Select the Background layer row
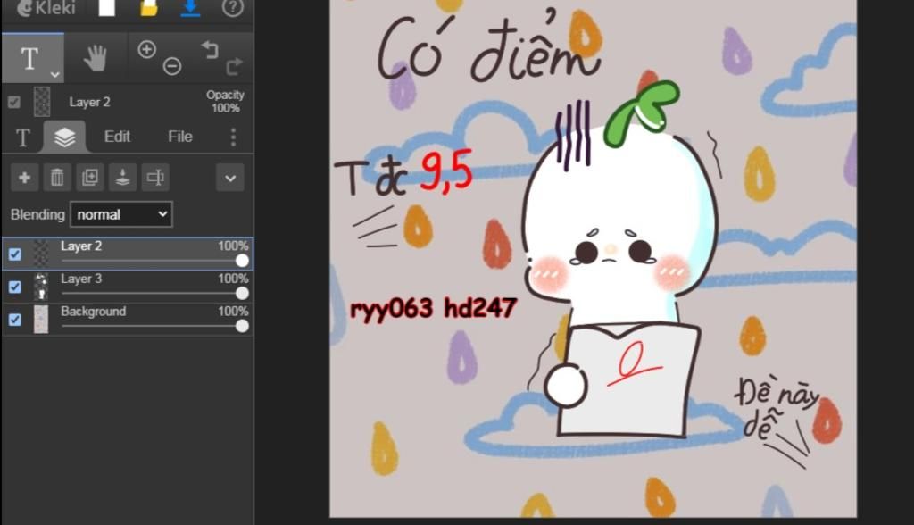This screenshot has height=525, width=914. pyautogui.click(x=128, y=319)
